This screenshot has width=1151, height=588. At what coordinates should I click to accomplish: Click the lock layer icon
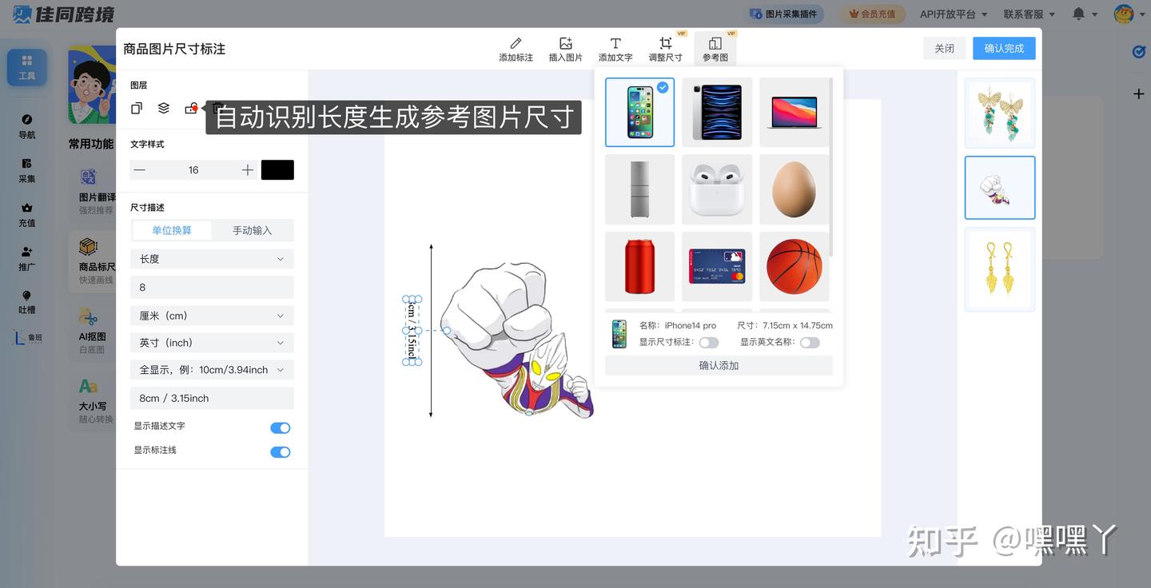pos(190,108)
